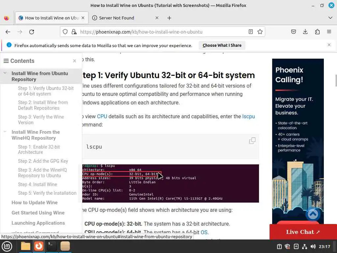Go to Step 3: Add the WineHQ Repository
The width and height of the screenshot is (337, 253).
[x=42, y=173]
